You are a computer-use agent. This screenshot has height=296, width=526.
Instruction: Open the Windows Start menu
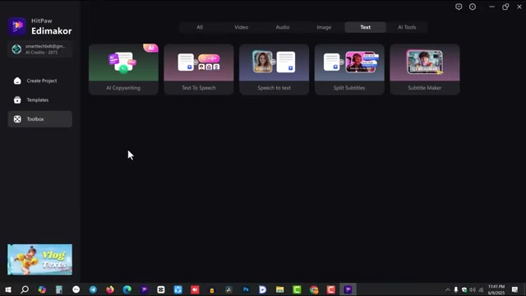click(8, 289)
